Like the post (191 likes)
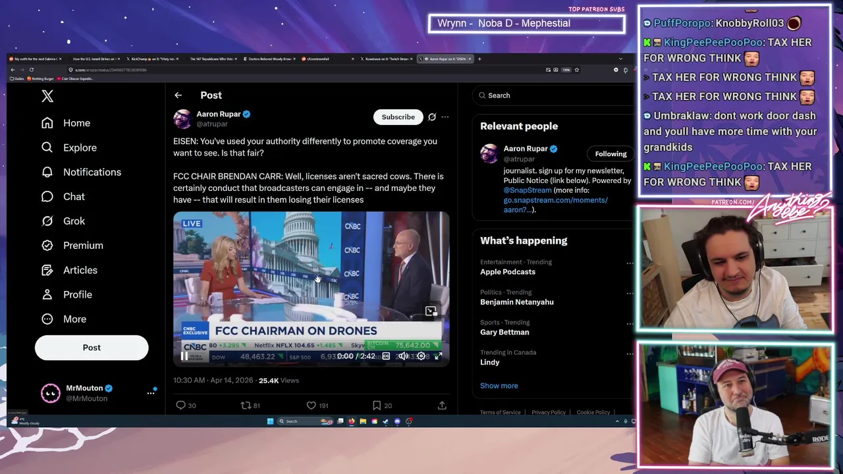Screen dimensions: 843x474 (x=317, y=406)
